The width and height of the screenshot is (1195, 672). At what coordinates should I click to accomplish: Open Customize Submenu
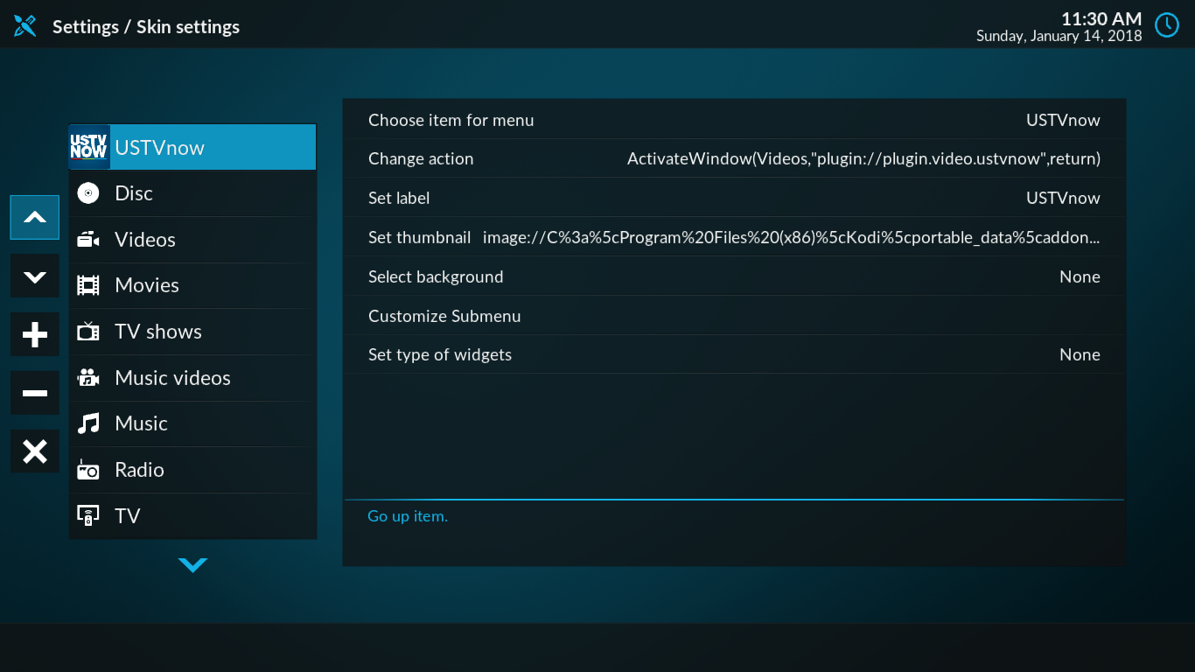pos(734,315)
